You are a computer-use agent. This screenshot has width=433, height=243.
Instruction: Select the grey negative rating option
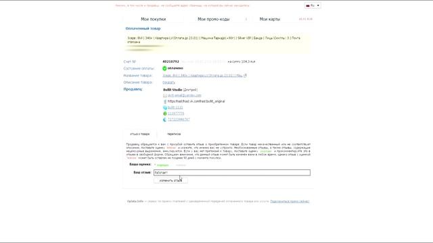181,165
